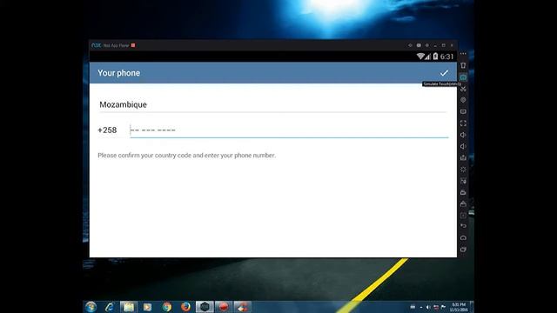Launch Internet Explorer from taskbar
Image resolution: width=557 pixels, height=313 pixels.
110,307
